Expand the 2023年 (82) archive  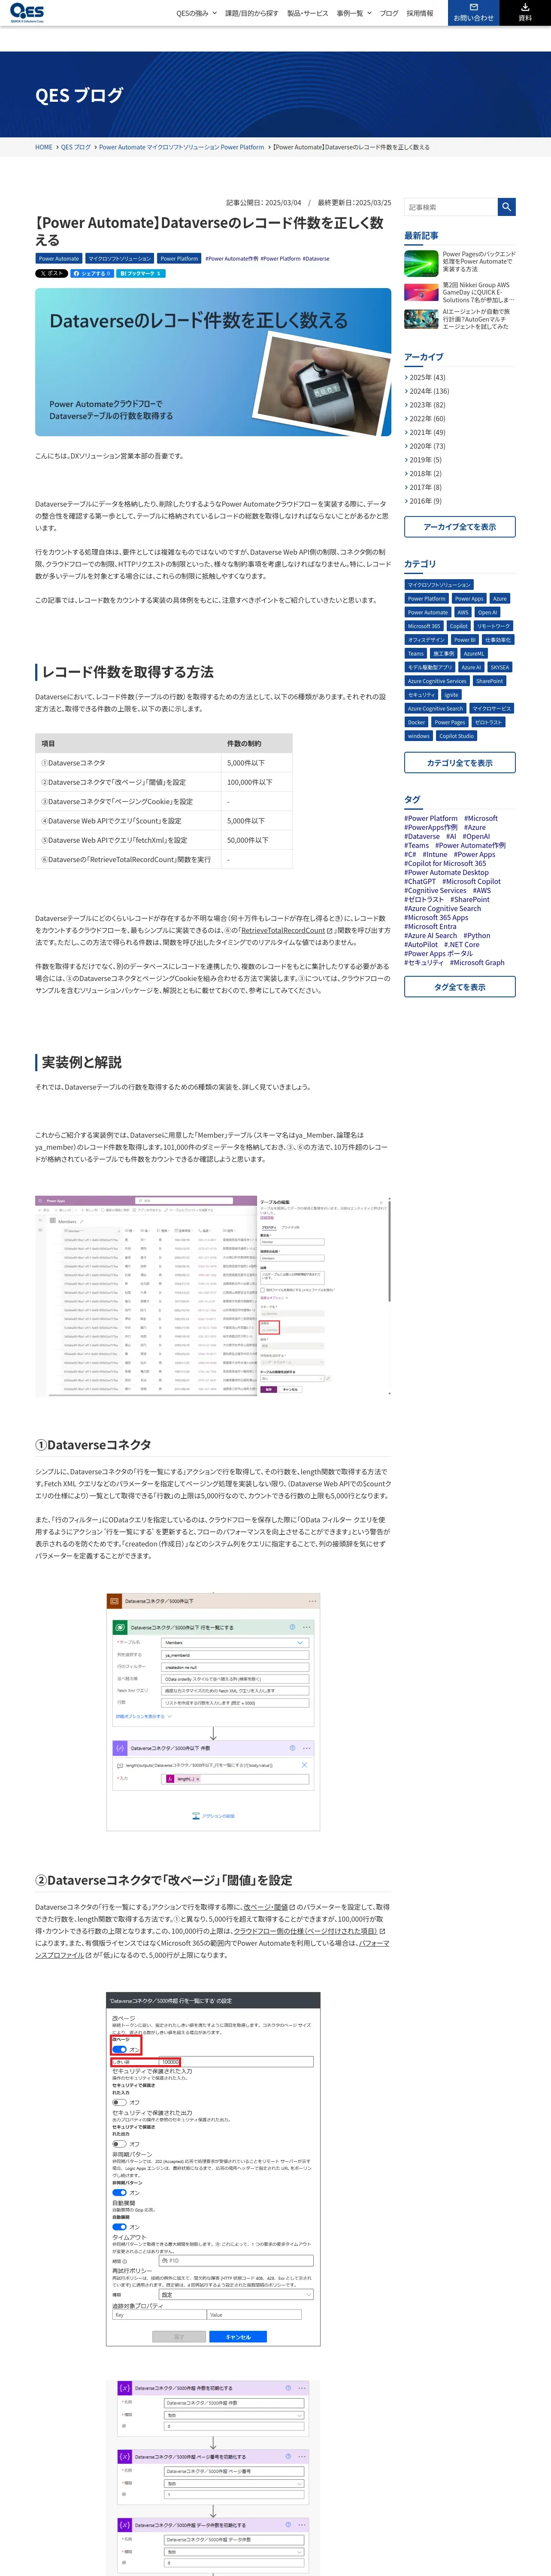[x=425, y=405]
